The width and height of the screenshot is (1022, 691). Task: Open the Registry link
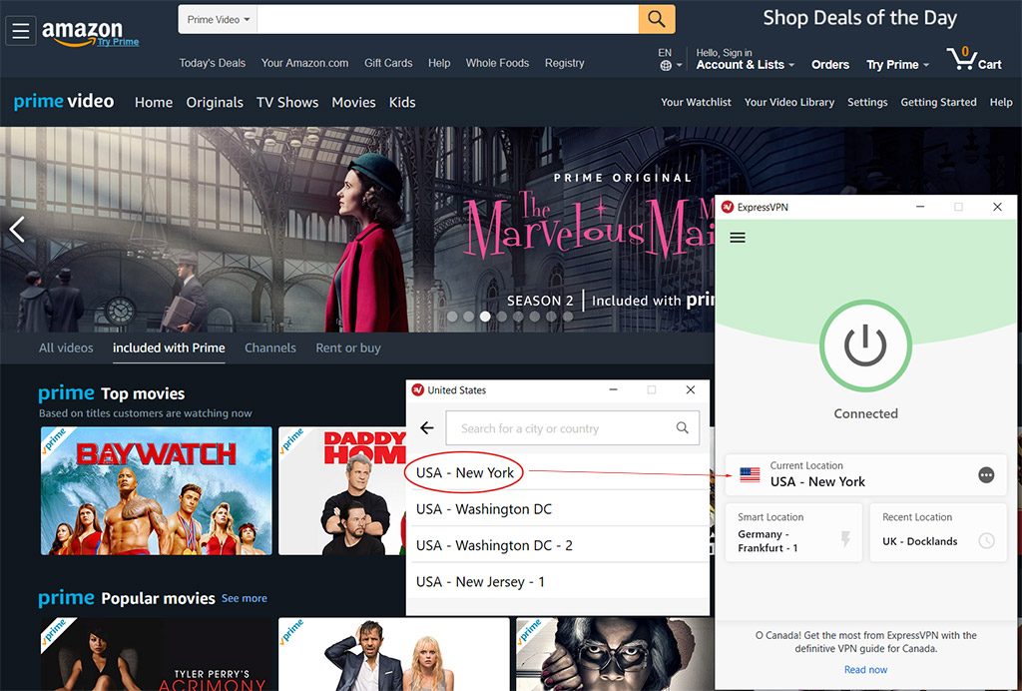tap(565, 63)
